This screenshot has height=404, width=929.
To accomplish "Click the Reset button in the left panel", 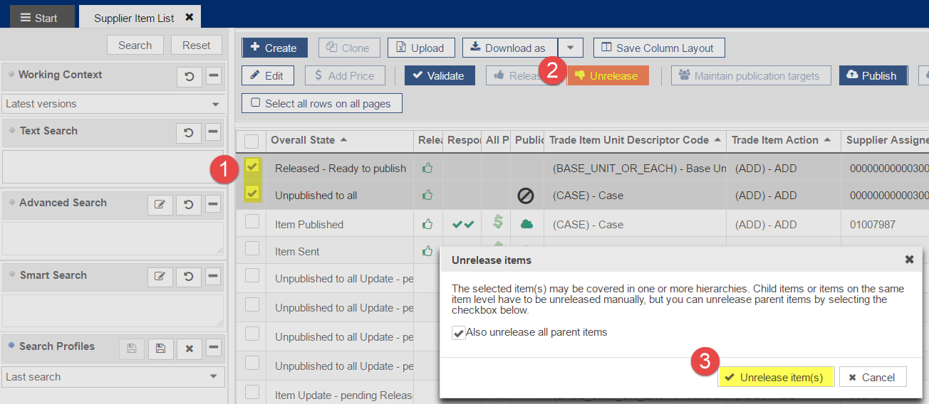I will point(197,45).
